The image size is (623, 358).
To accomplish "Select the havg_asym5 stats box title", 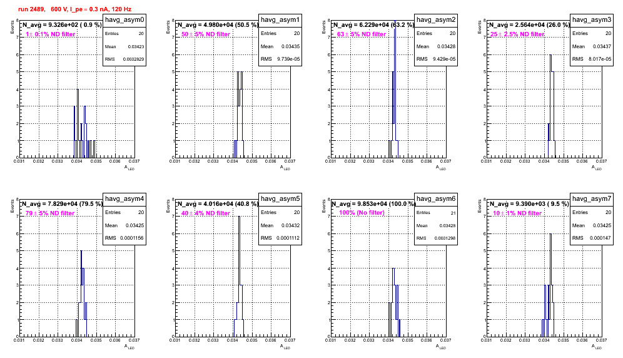I will (280, 198).
